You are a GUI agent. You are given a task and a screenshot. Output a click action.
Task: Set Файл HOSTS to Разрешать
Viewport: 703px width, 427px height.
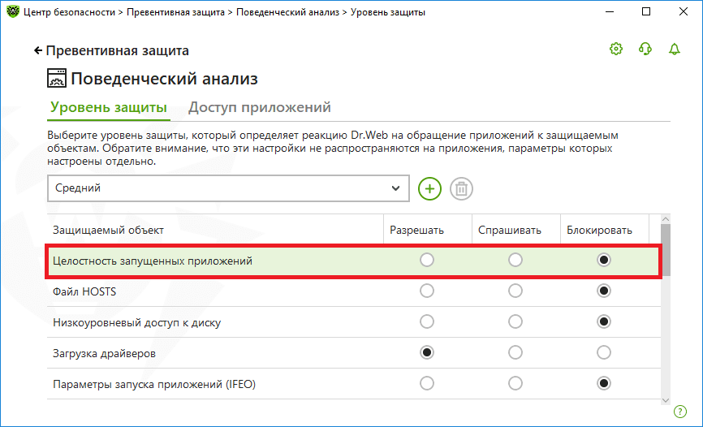click(x=427, y=291)
